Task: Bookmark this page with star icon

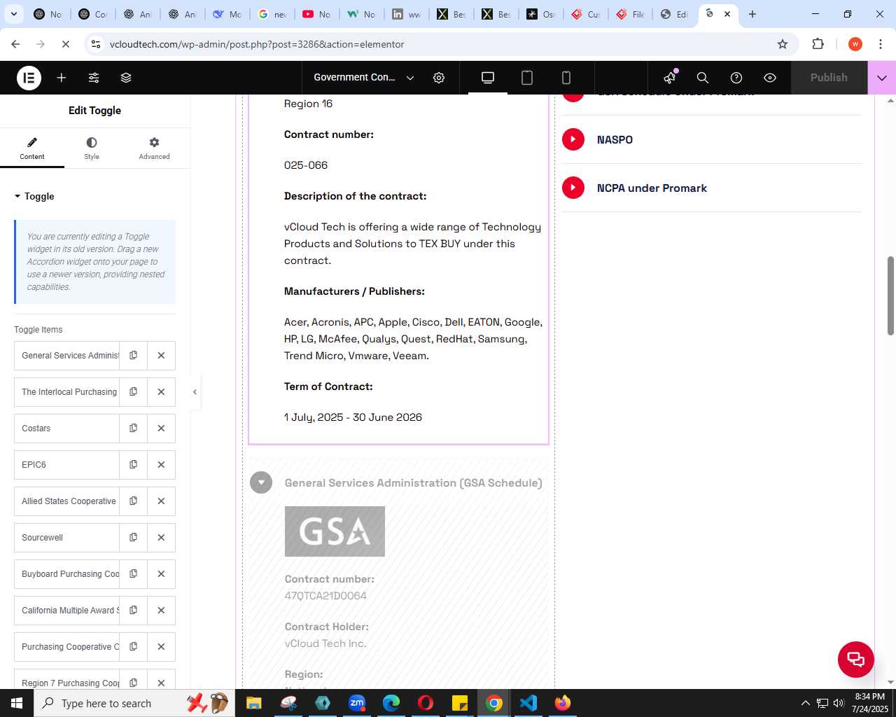Action: [783, 44]
